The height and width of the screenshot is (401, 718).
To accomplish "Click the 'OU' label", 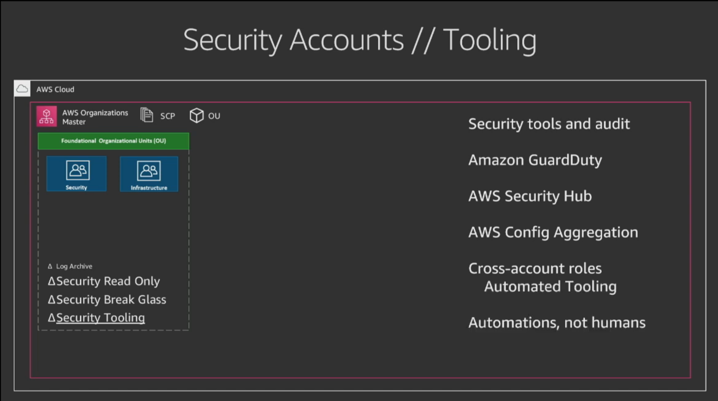I will [214, 116].
